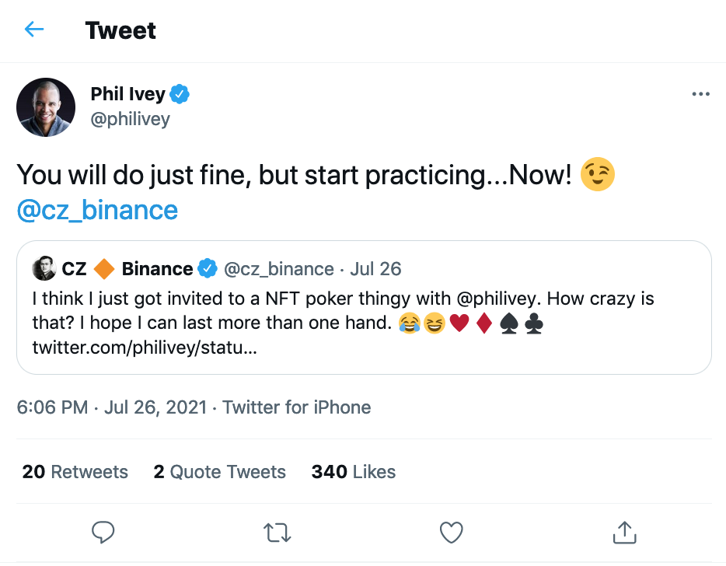Viewport: 726px width, 566px height.
Task: Click the back arrow icon
Action: click(34, 30)
